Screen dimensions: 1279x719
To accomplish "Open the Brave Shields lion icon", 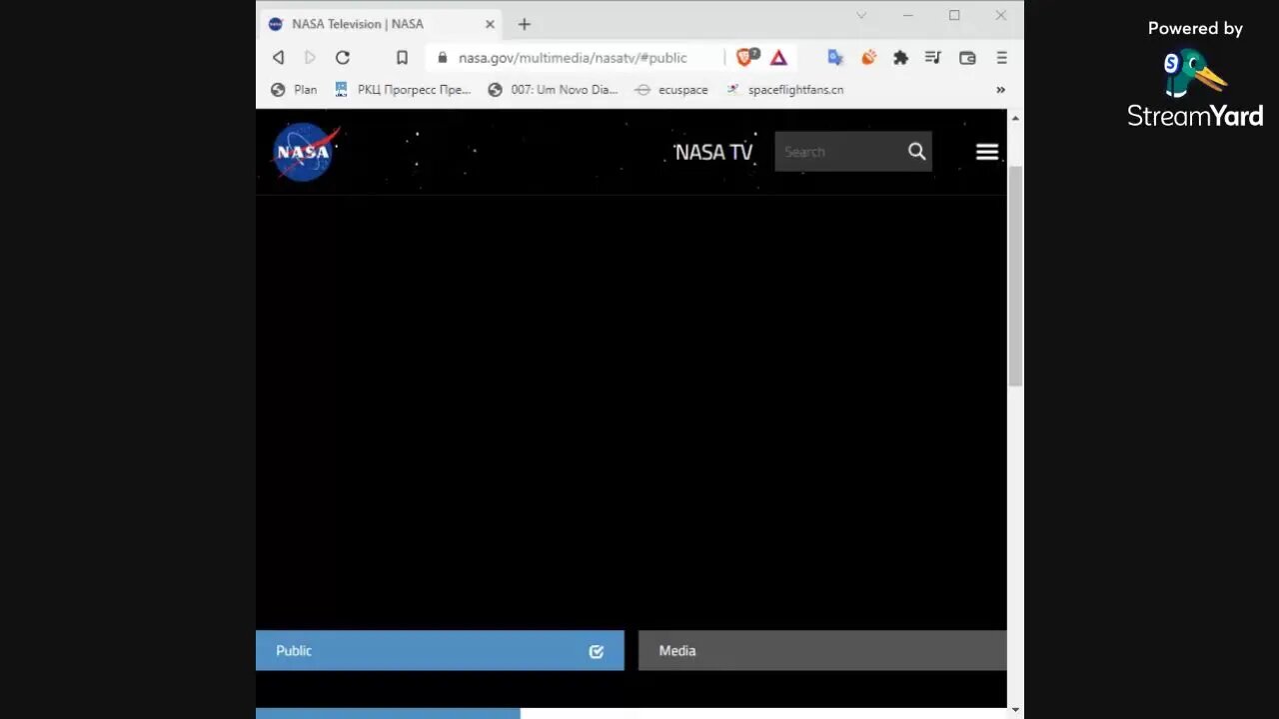I will point(745,58).
